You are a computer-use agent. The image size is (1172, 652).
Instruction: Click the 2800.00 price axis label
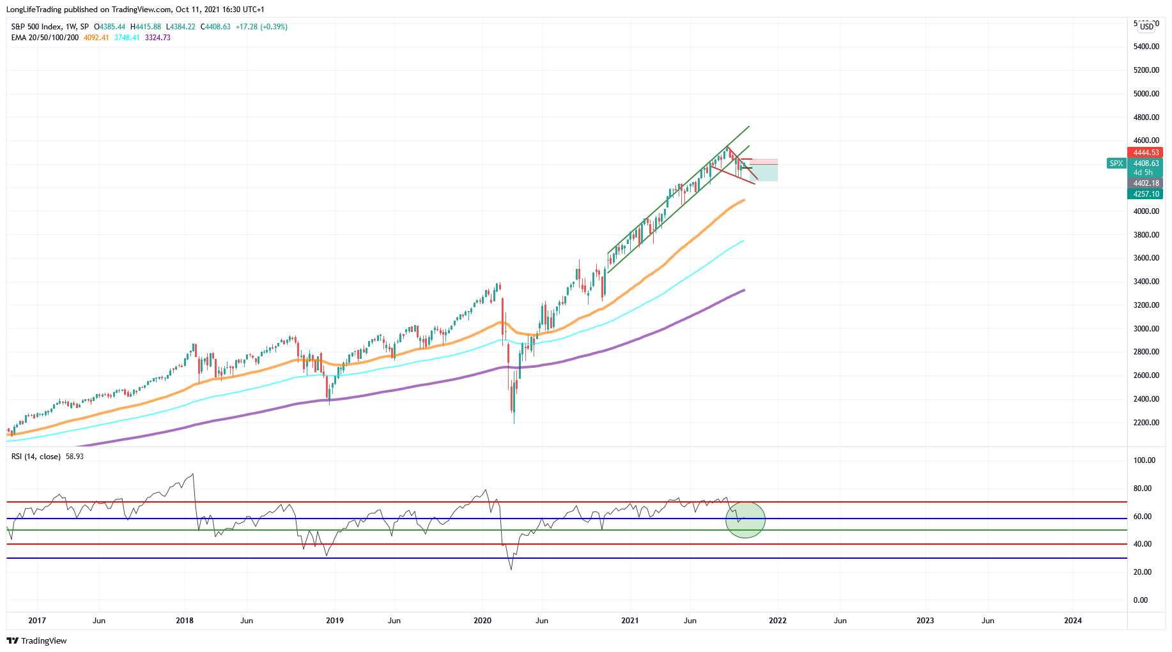click(x=1146, y=352)
